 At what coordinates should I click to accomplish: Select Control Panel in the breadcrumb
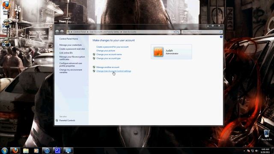point(80,32)
